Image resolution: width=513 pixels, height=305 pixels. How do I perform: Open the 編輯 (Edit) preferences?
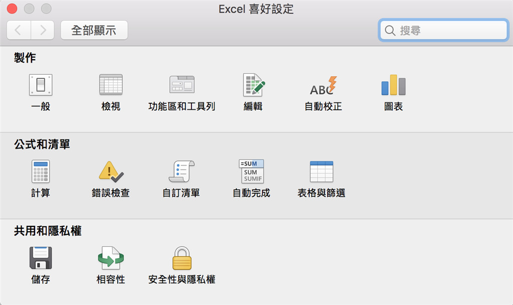(x=253, y=93)
